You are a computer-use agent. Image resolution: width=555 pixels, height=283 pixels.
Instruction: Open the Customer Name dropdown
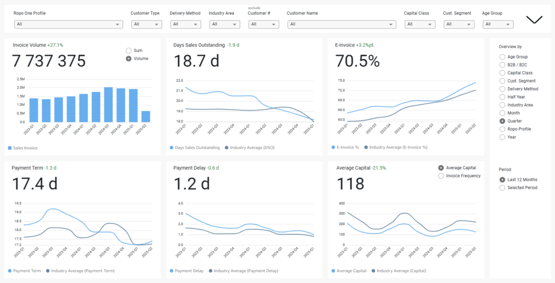(341, 24)
